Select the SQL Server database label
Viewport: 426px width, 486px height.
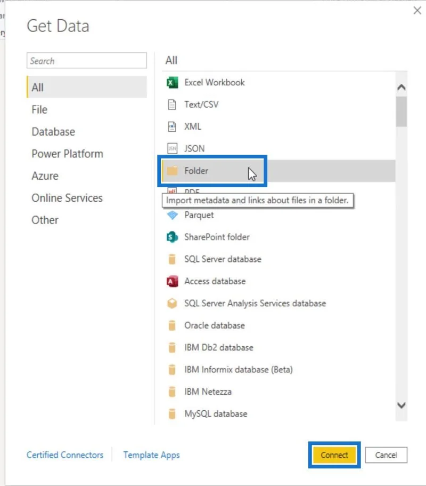point(223,259)
